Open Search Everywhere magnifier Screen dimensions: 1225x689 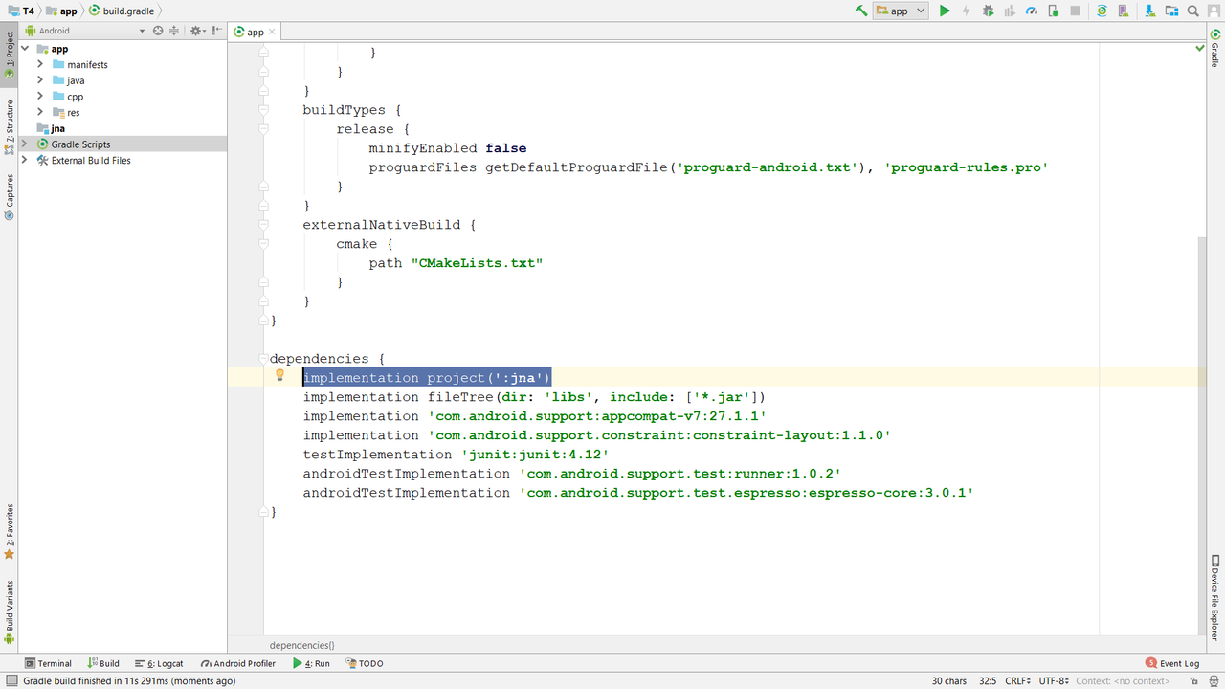1192,11
